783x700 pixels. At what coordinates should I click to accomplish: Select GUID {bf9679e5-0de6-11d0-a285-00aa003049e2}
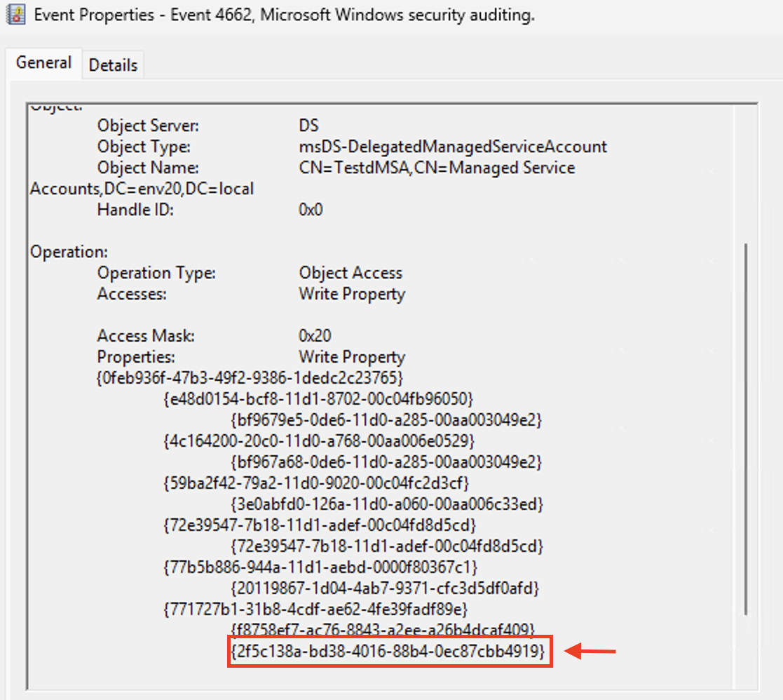(x=386, y=419)
